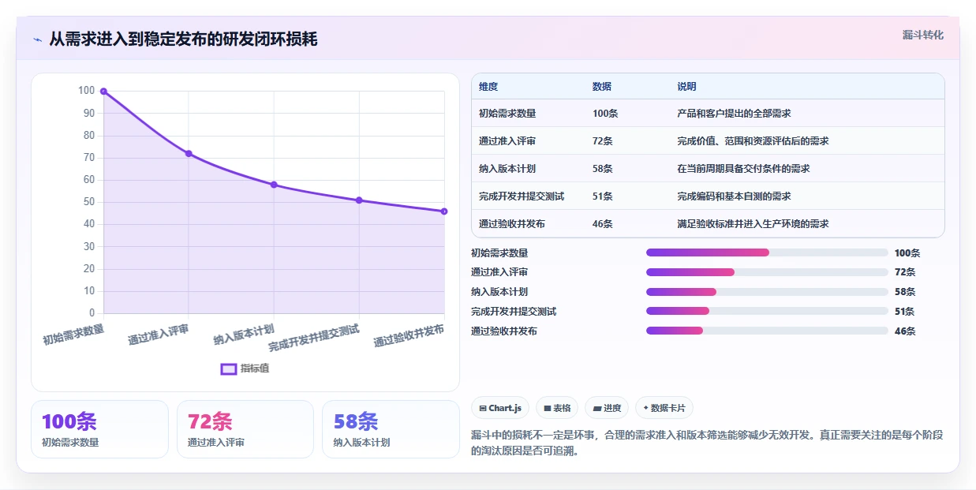Click the 通过验收并发布 table row label
The image size is (976, 490).
point(512,224)
